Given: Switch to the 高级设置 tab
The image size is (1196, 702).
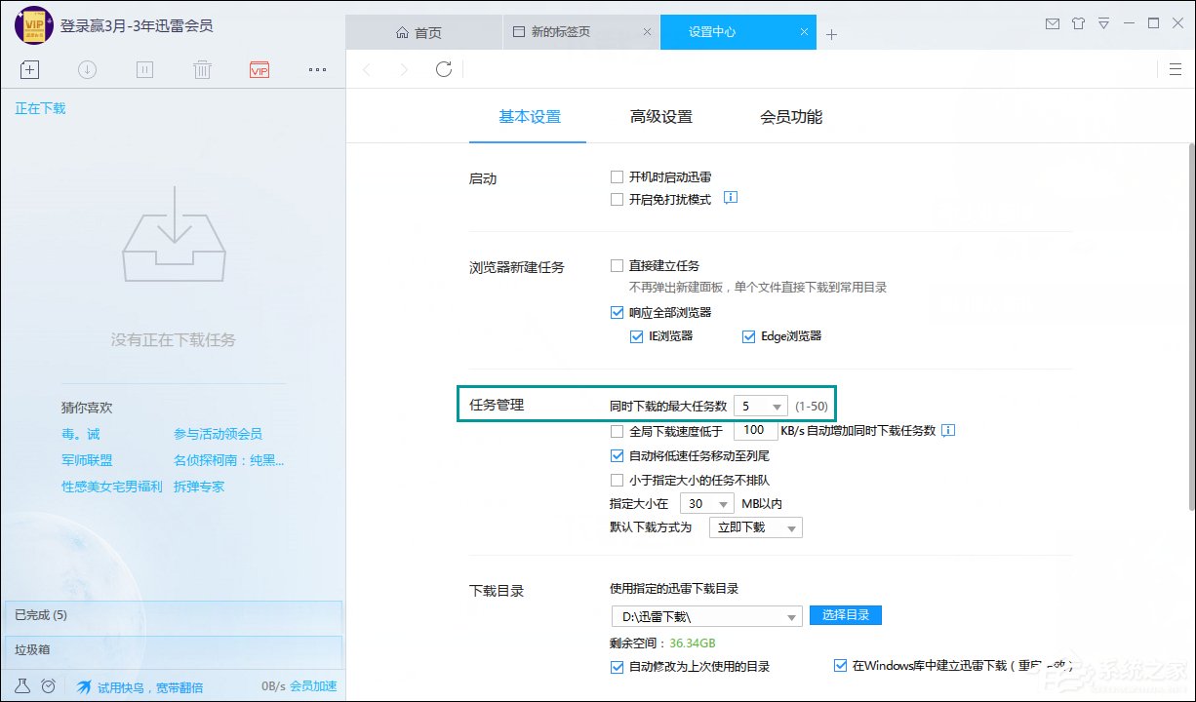Looking at the screenshot, I should point(663,116).
